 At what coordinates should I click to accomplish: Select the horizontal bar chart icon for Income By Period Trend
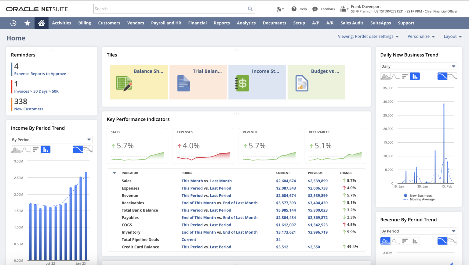(35, 149)
